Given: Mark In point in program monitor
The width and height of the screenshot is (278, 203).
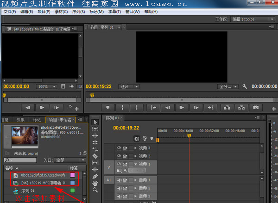Looking at the screenshot, I should coord(122,107).
